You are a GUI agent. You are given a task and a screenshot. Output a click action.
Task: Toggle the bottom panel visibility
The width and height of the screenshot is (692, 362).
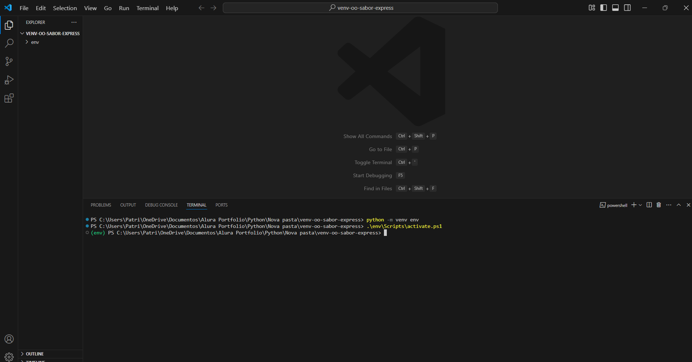tap(615, 8)
